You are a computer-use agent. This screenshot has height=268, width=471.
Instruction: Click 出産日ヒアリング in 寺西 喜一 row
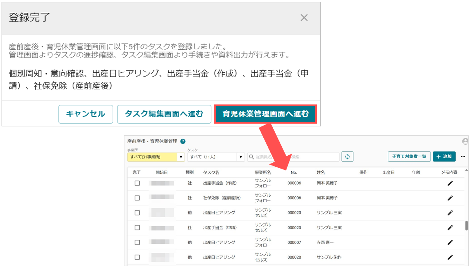pyautogui.click(x=219, y=243)
